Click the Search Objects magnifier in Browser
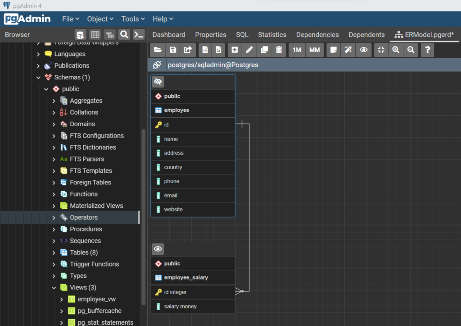The image size is (461, 326). click(x=124, y=35)
